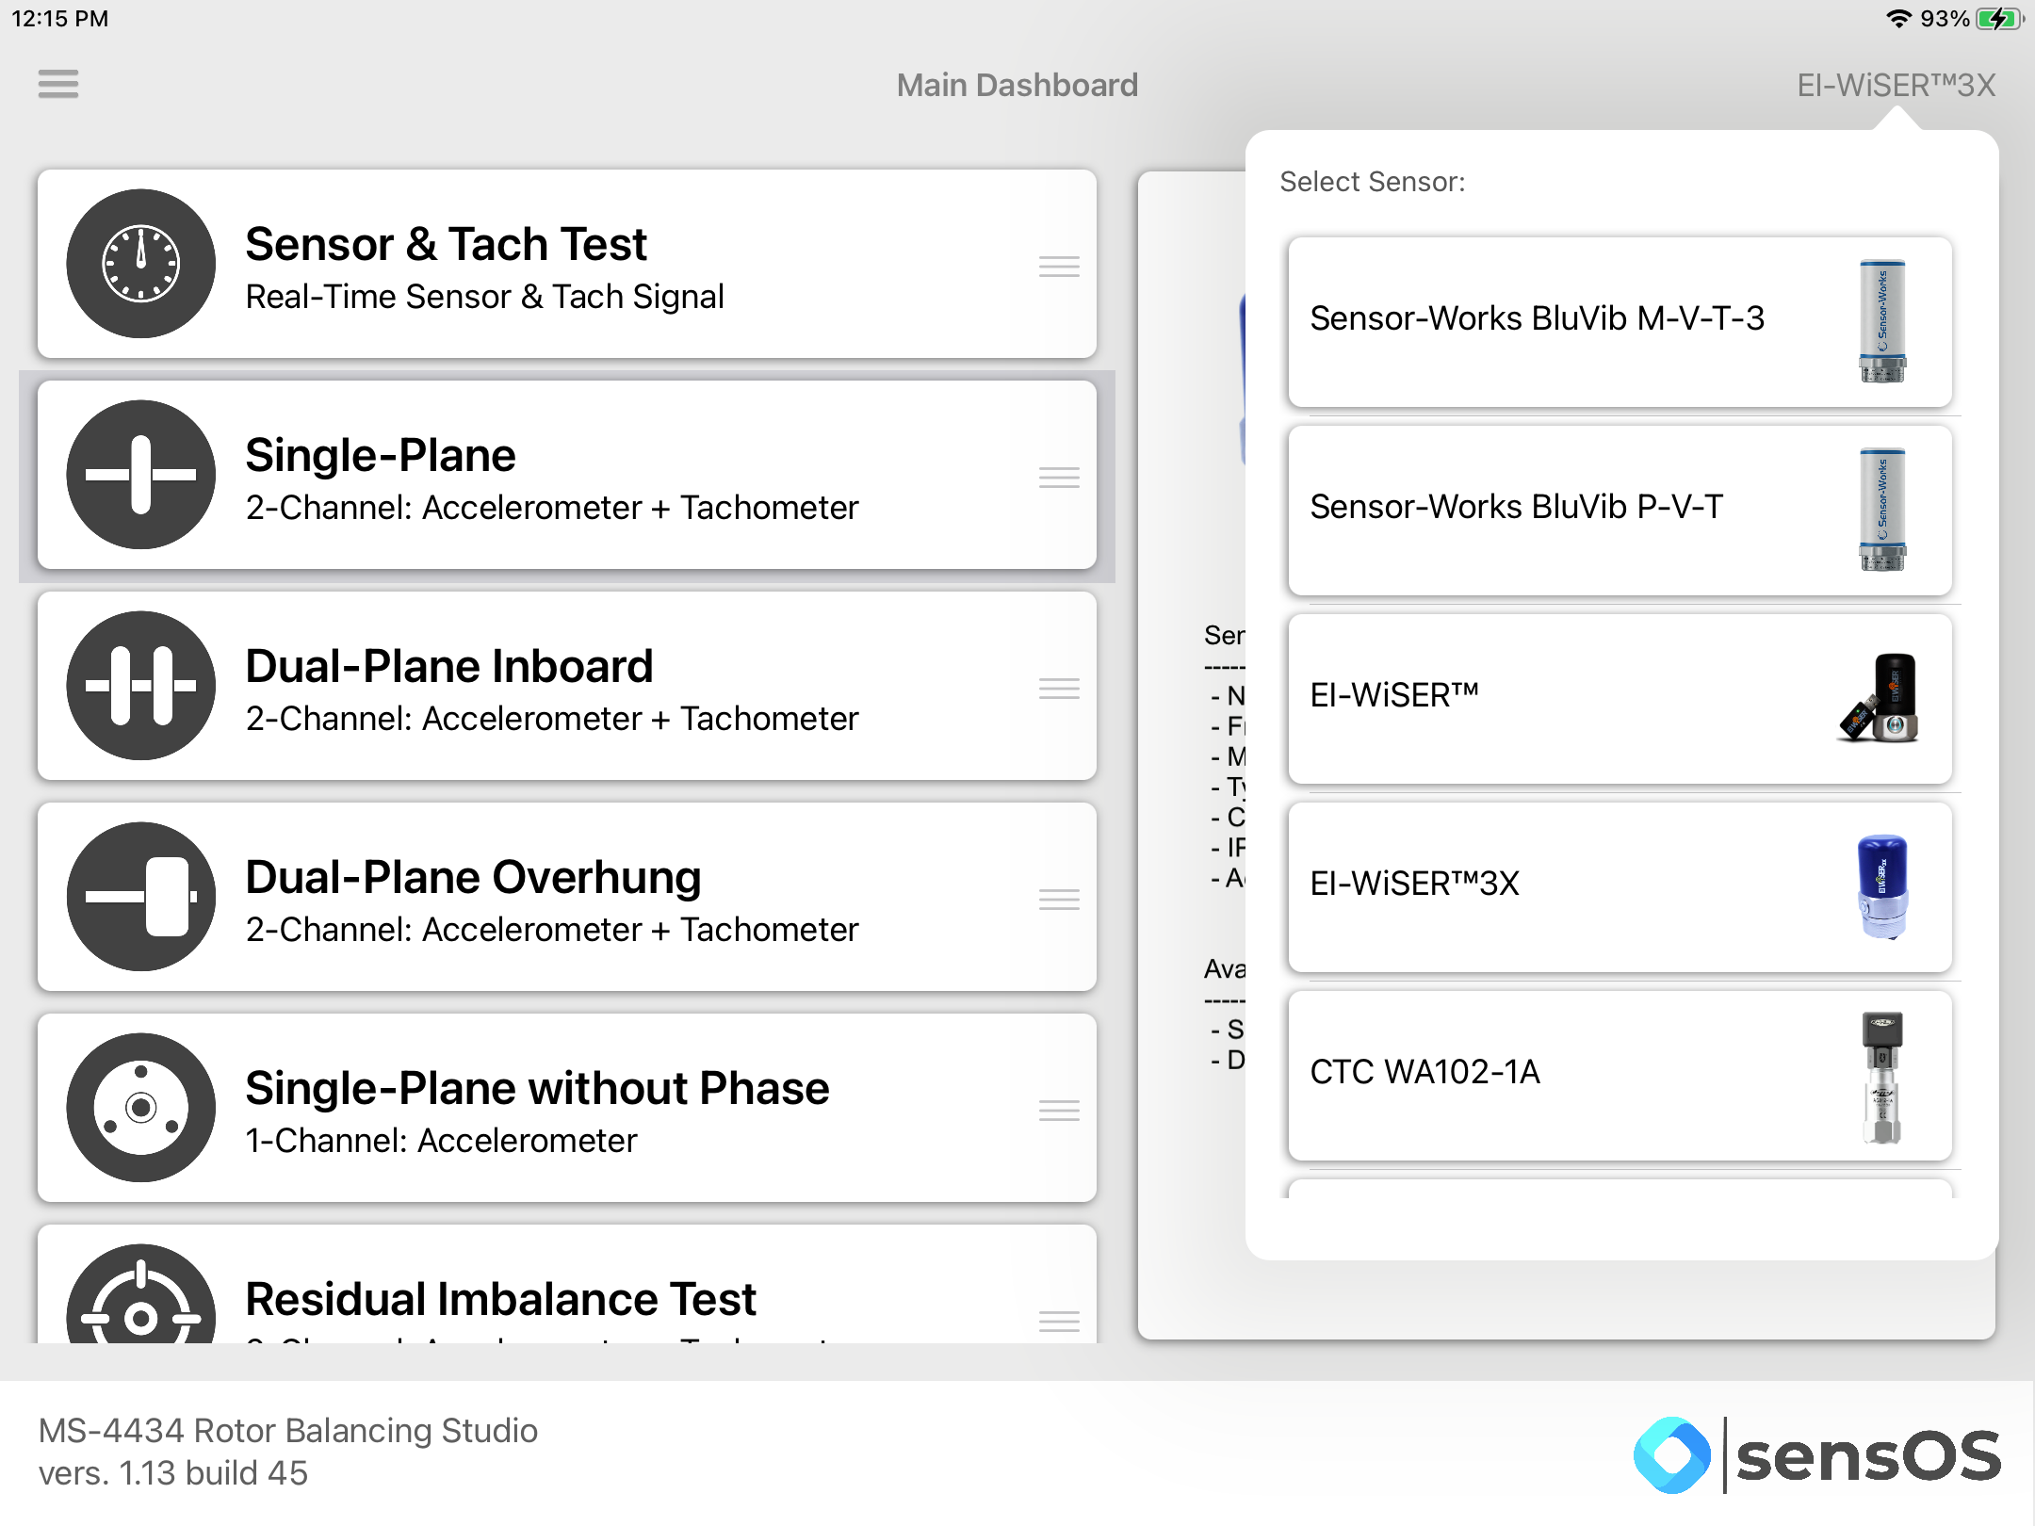This screenshot has height=1526, width=2035.
Task: Select Sensor-Works BluVib P-V-T sensor
Action: [1620, 511]
